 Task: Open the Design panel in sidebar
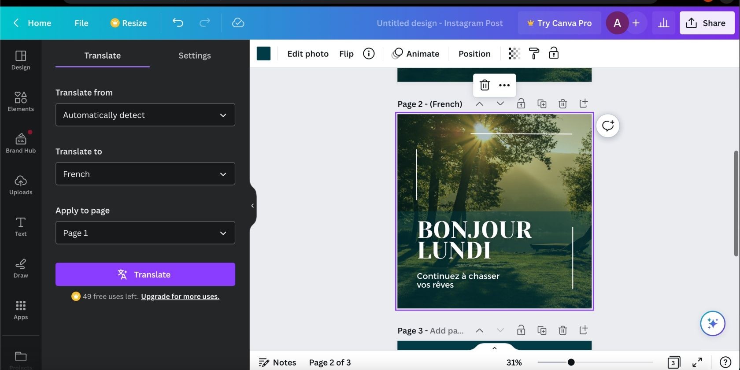point(21,60)
